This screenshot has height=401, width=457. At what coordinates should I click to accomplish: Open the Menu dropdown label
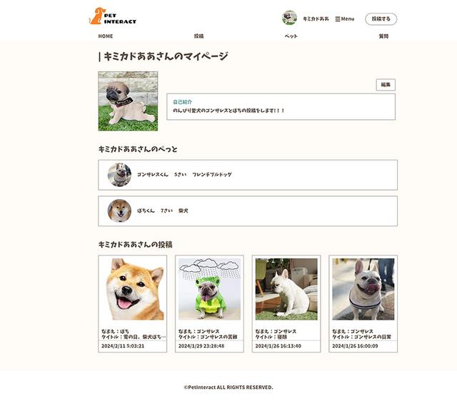348,19
